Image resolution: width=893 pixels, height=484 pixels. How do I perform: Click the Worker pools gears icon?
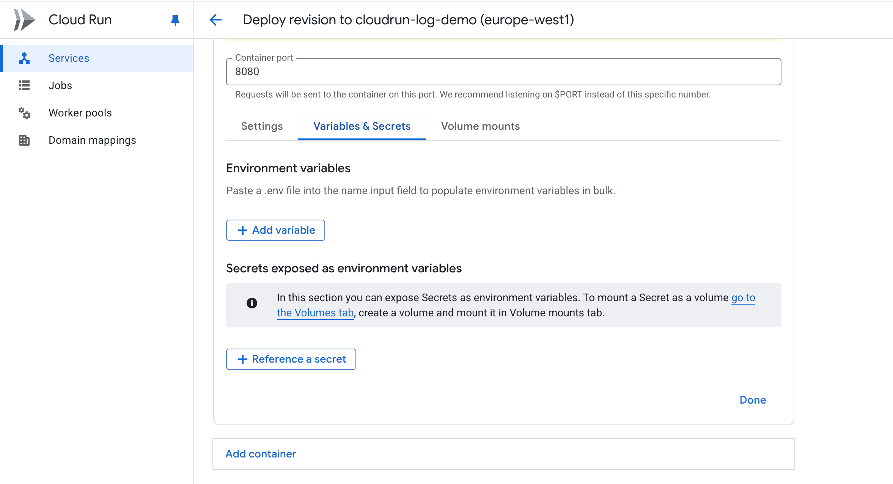[x=24, y=113]
